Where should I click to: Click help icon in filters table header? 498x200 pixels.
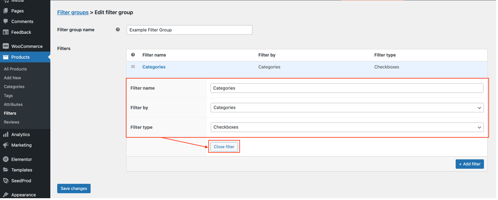pos(133,55)
